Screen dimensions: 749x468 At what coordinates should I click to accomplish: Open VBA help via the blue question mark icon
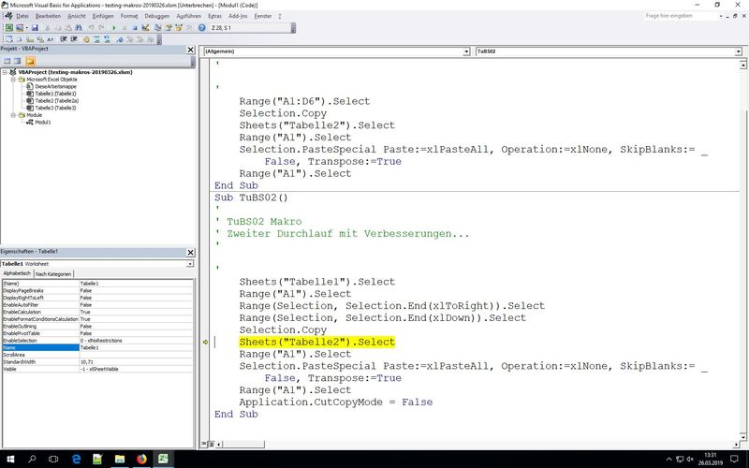(200, 28)
